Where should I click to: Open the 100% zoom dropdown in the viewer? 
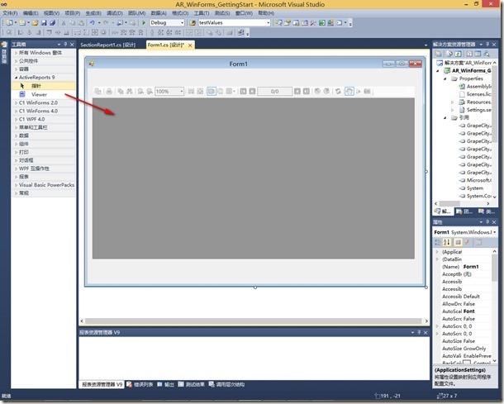click(182, 92)
